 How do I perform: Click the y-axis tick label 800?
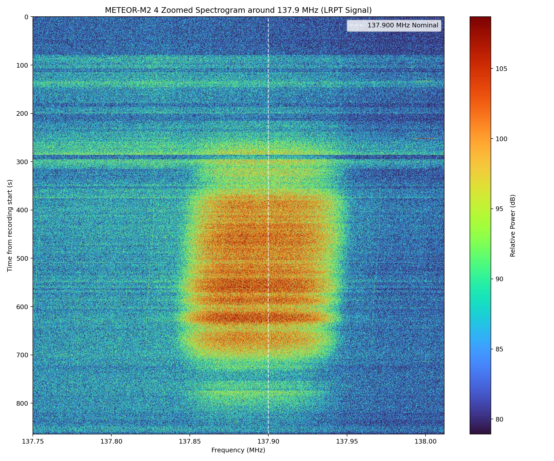tap(22, 404)
